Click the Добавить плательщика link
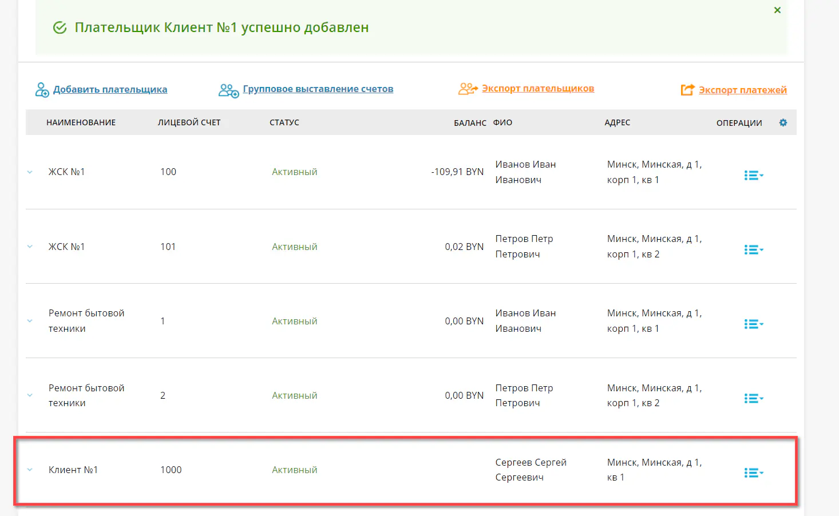This screenshot has height=516, width=839. [x=110, y=89]
